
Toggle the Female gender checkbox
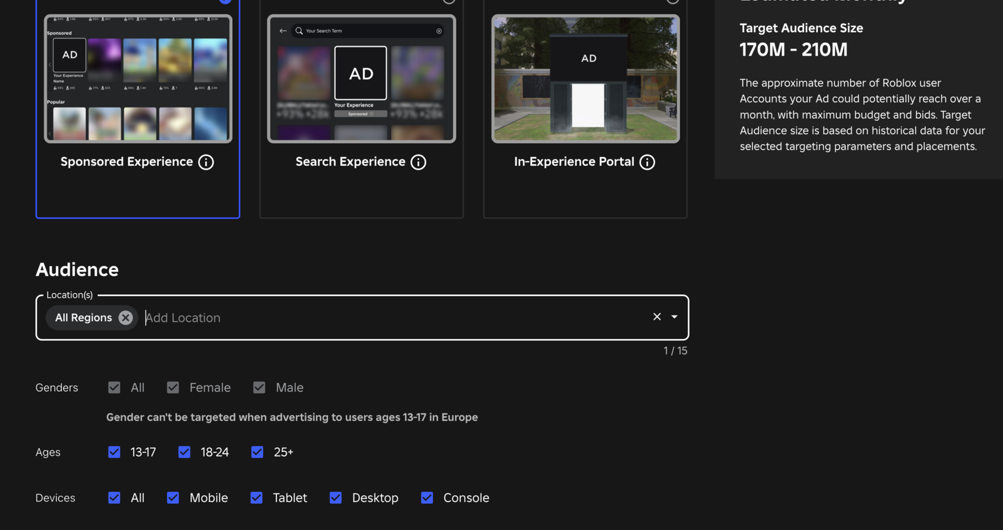click(x=173, y=388)
